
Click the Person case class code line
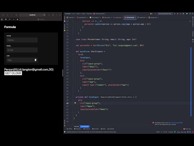(x=106, y=39)
